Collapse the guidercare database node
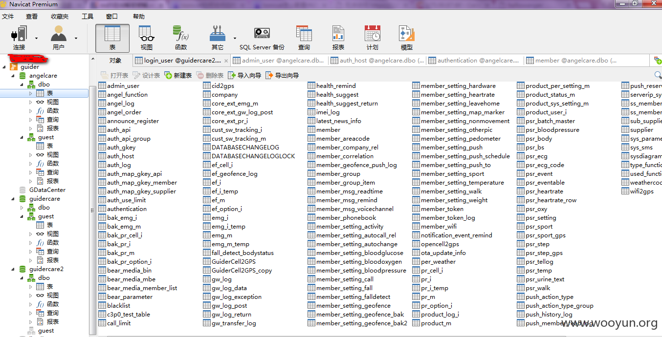 13,199
